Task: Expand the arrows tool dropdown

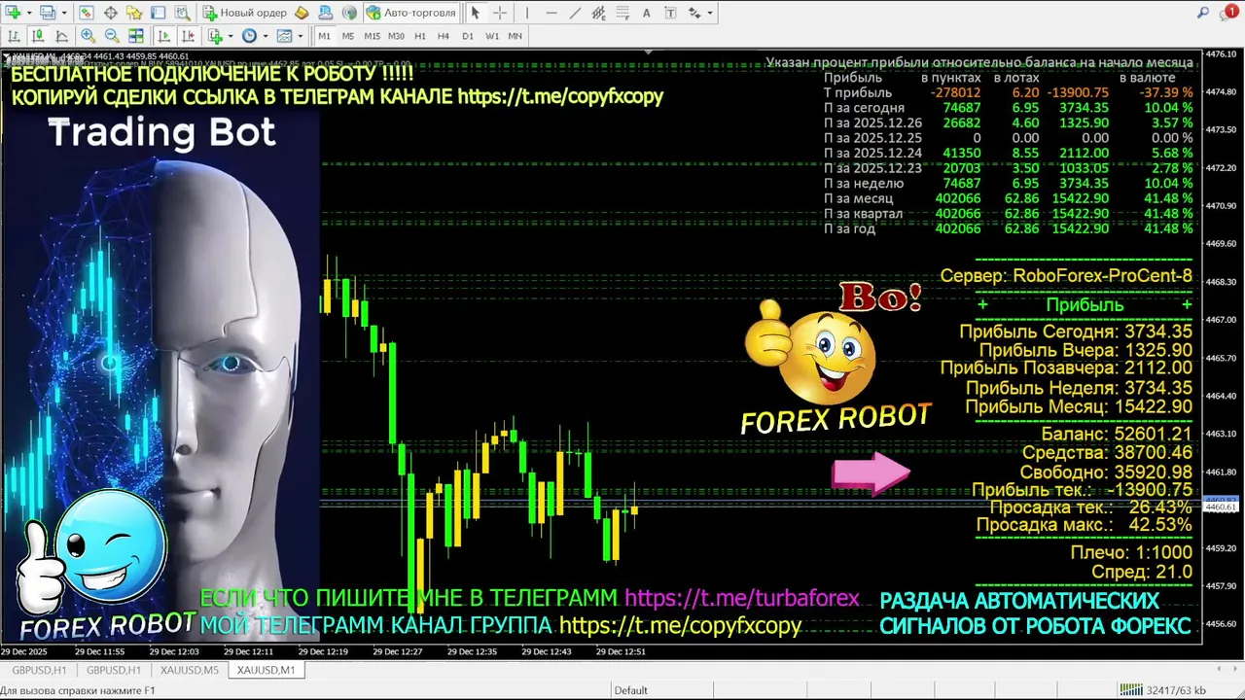Action: [x=710, y=13]
